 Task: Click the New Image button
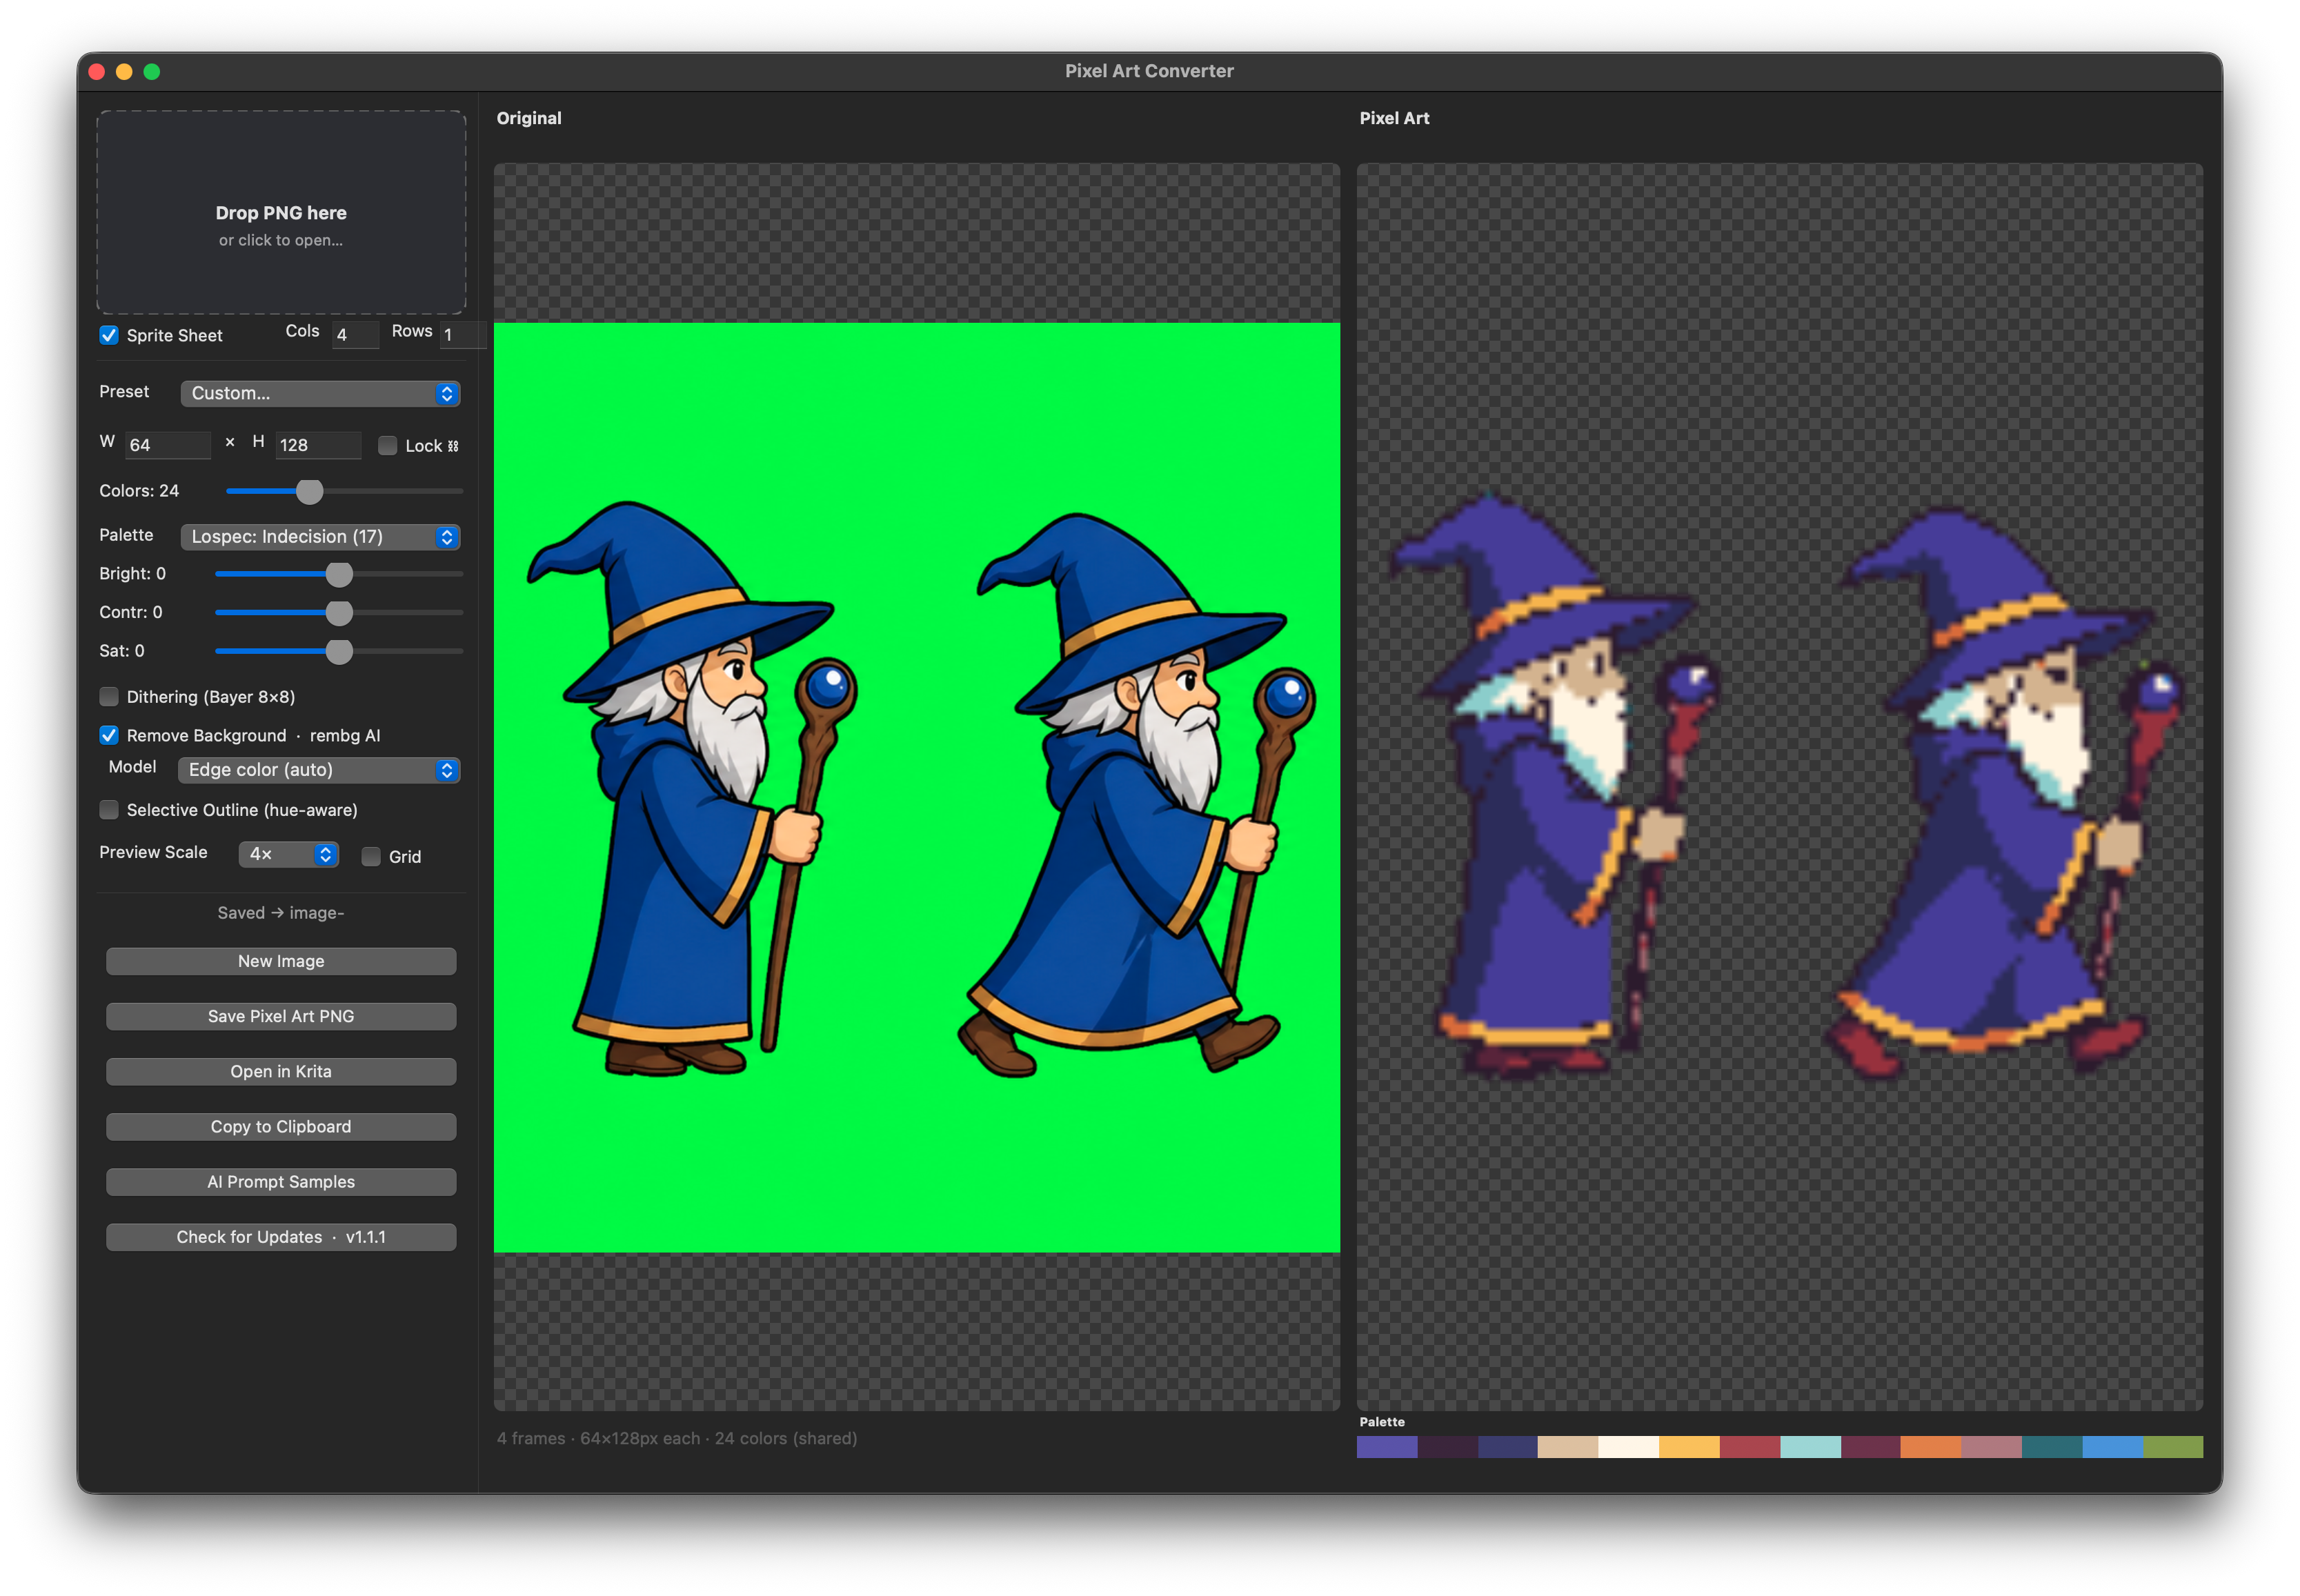pyautogui.click(x=281, y=960)
